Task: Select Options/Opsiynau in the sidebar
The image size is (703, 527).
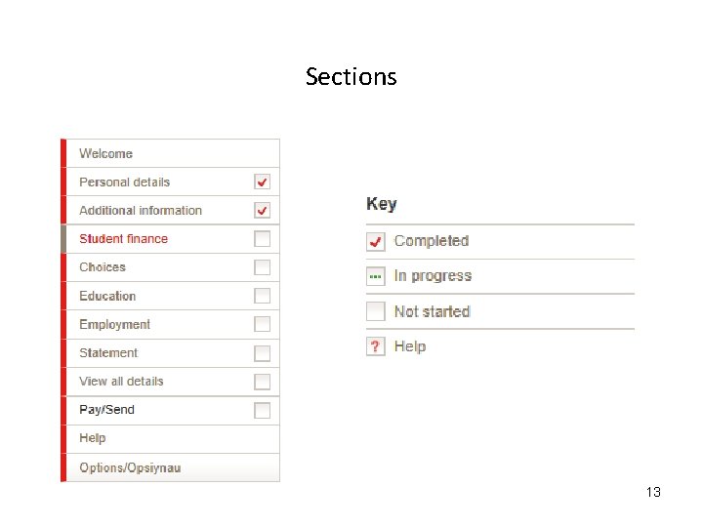Action: coord(130,467)
